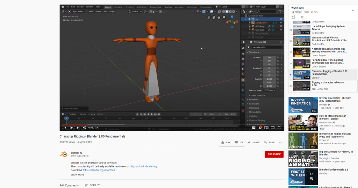
Task: Switch the player to theater mode
Action: pos(273,128)
